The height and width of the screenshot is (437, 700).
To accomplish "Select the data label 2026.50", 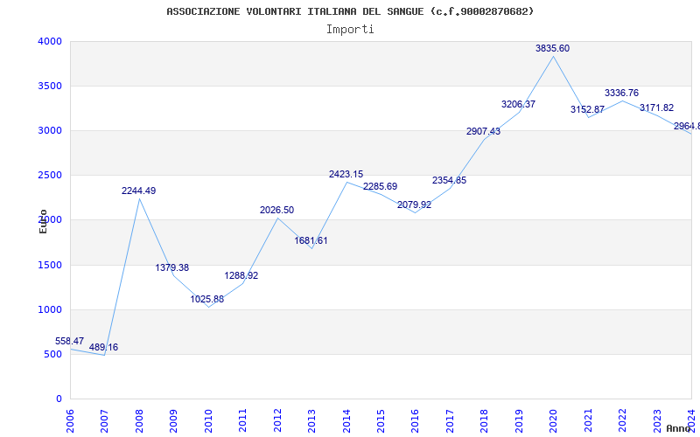I will tap(276, 210).
